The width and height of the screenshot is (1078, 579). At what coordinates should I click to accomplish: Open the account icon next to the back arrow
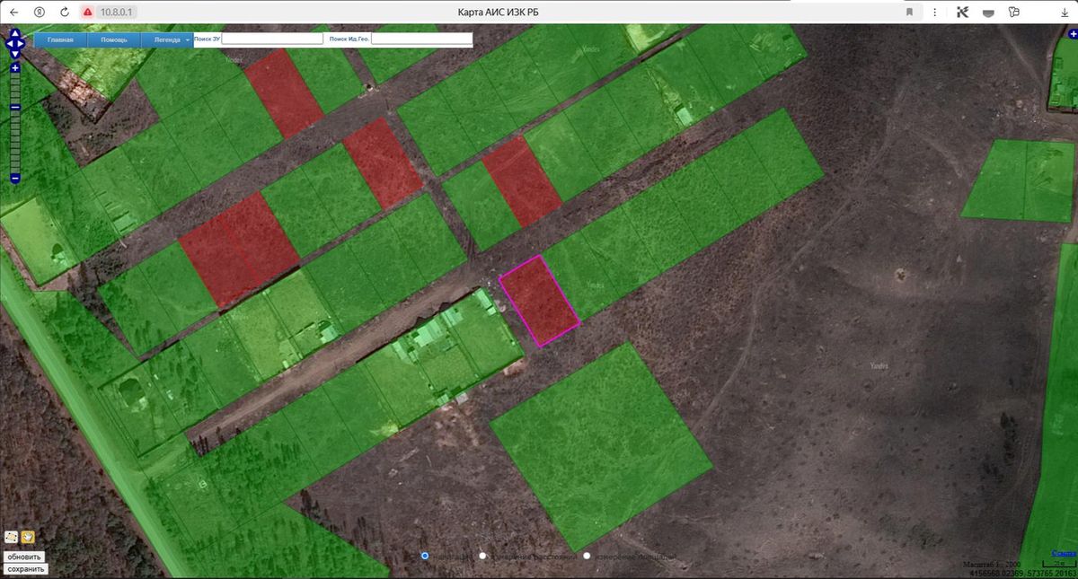click(x=40, y=12)
